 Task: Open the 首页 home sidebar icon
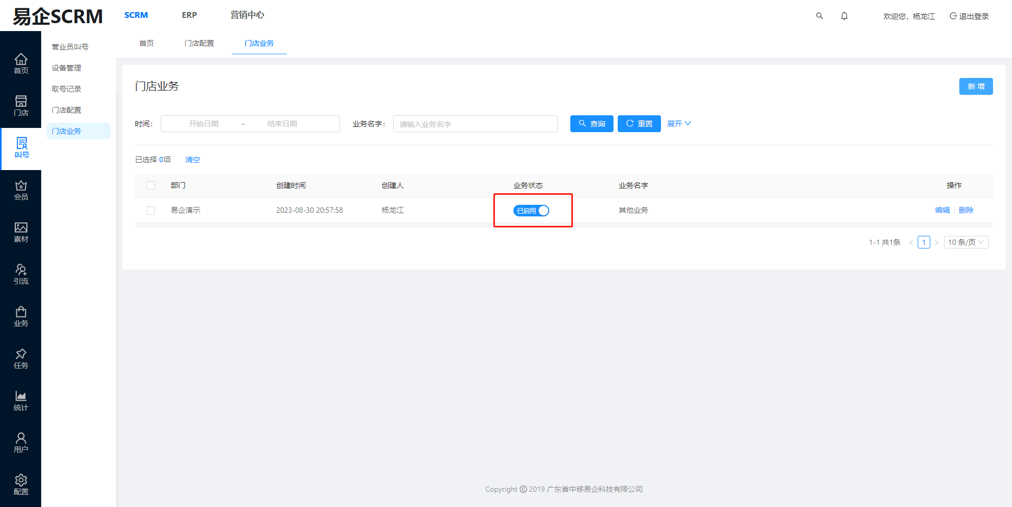click(x=21, y=63)
